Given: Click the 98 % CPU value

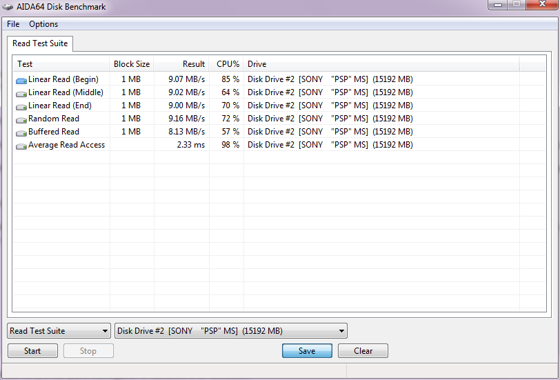Looking at the screenshot, I should (x=230, y=145).
